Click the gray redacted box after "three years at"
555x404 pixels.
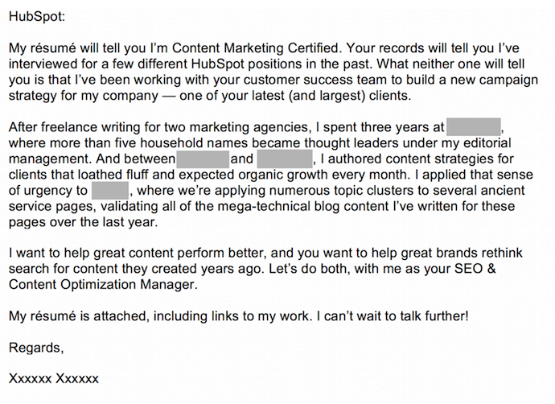tap(474, 127)
